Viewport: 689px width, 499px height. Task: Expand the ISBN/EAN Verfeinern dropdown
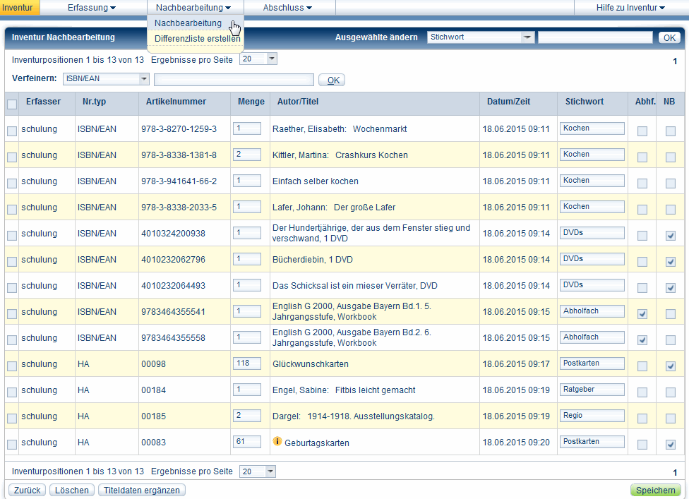pos(144,80)
